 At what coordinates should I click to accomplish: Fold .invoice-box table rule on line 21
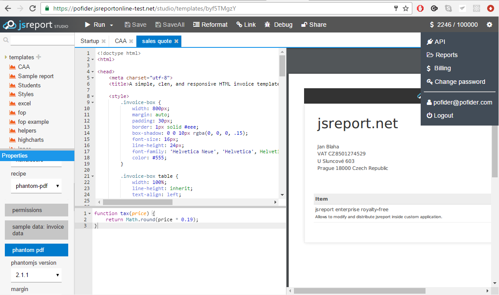point(92,176)
